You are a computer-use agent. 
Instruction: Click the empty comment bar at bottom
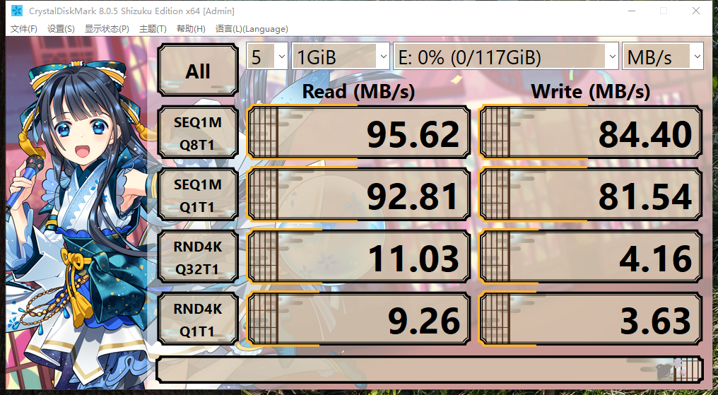[x=430, y=370]
